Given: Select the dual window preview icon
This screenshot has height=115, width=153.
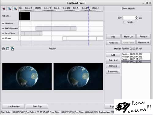Looking at the screenshot, I should pos(12,49).
